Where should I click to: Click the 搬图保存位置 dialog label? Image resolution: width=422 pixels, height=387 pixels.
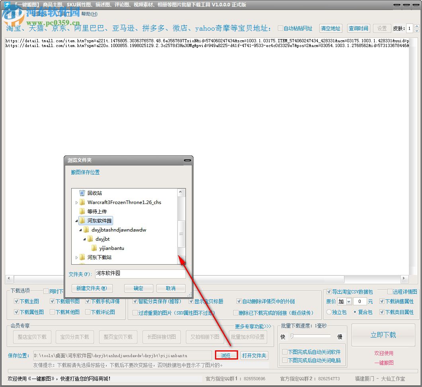click(85, 172)
